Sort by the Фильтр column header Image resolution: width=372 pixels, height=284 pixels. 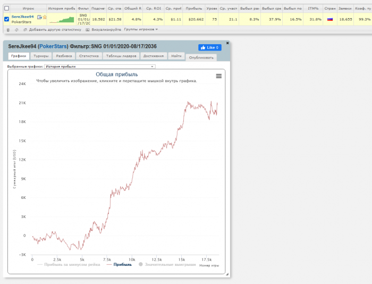tap(83, 9)
